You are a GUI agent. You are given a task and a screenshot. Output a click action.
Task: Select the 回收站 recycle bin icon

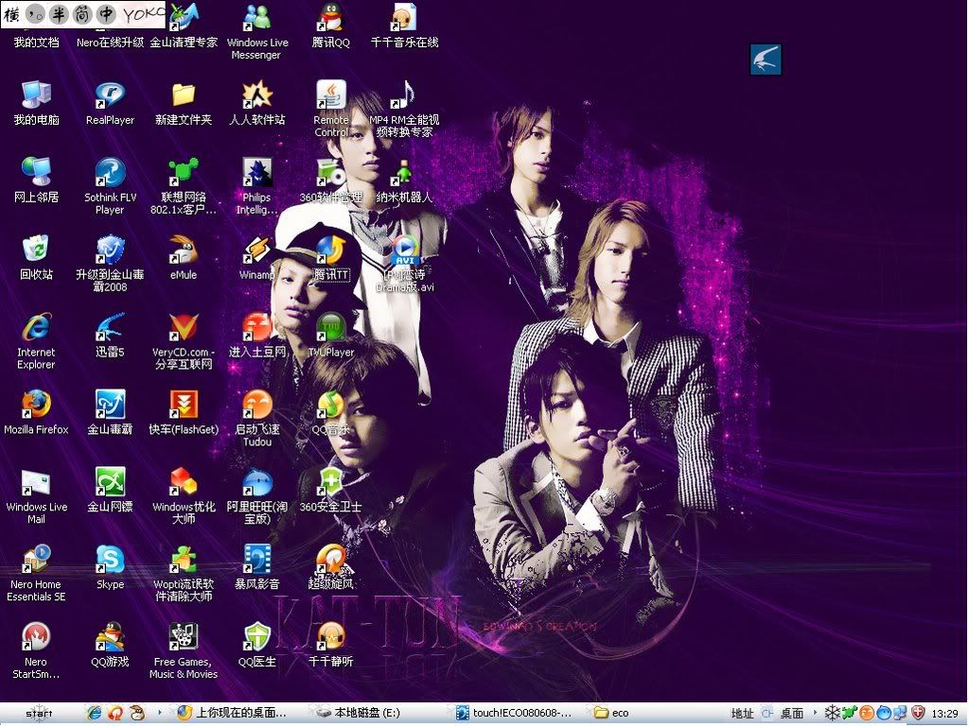[36, 251]
